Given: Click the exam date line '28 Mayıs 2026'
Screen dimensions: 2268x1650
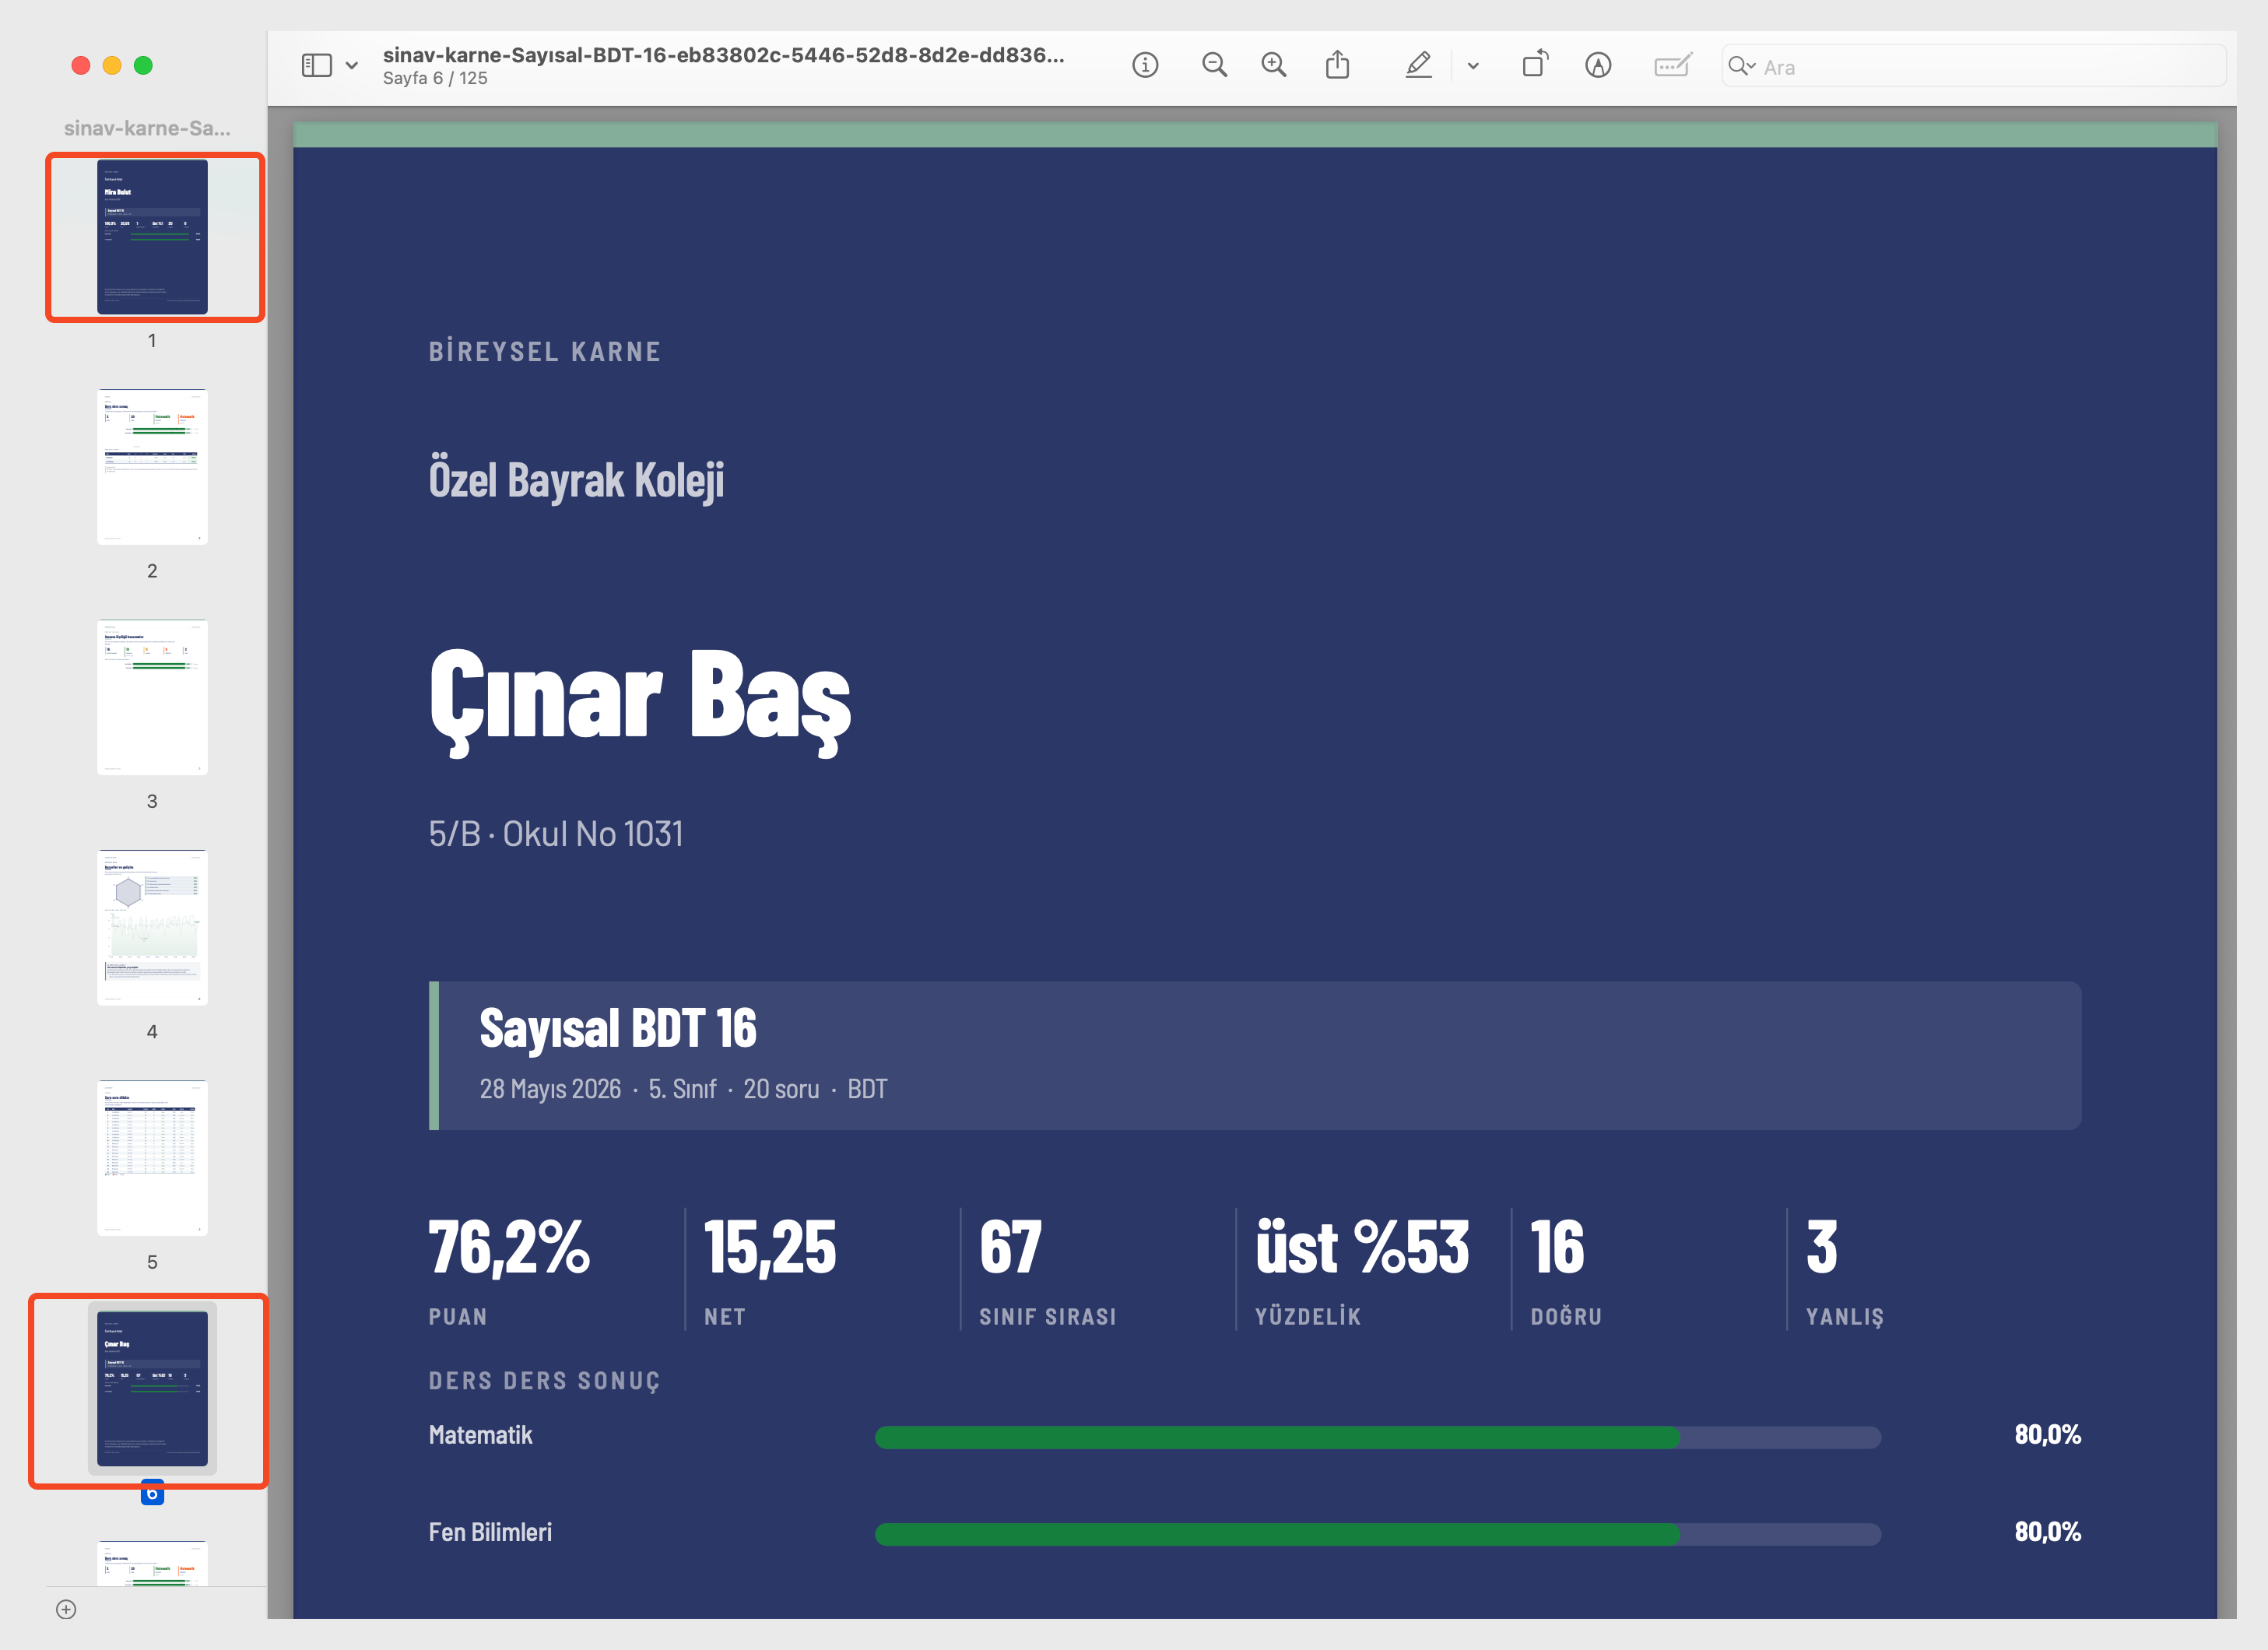Looking at the screenshot, I should coord(550,1089).
